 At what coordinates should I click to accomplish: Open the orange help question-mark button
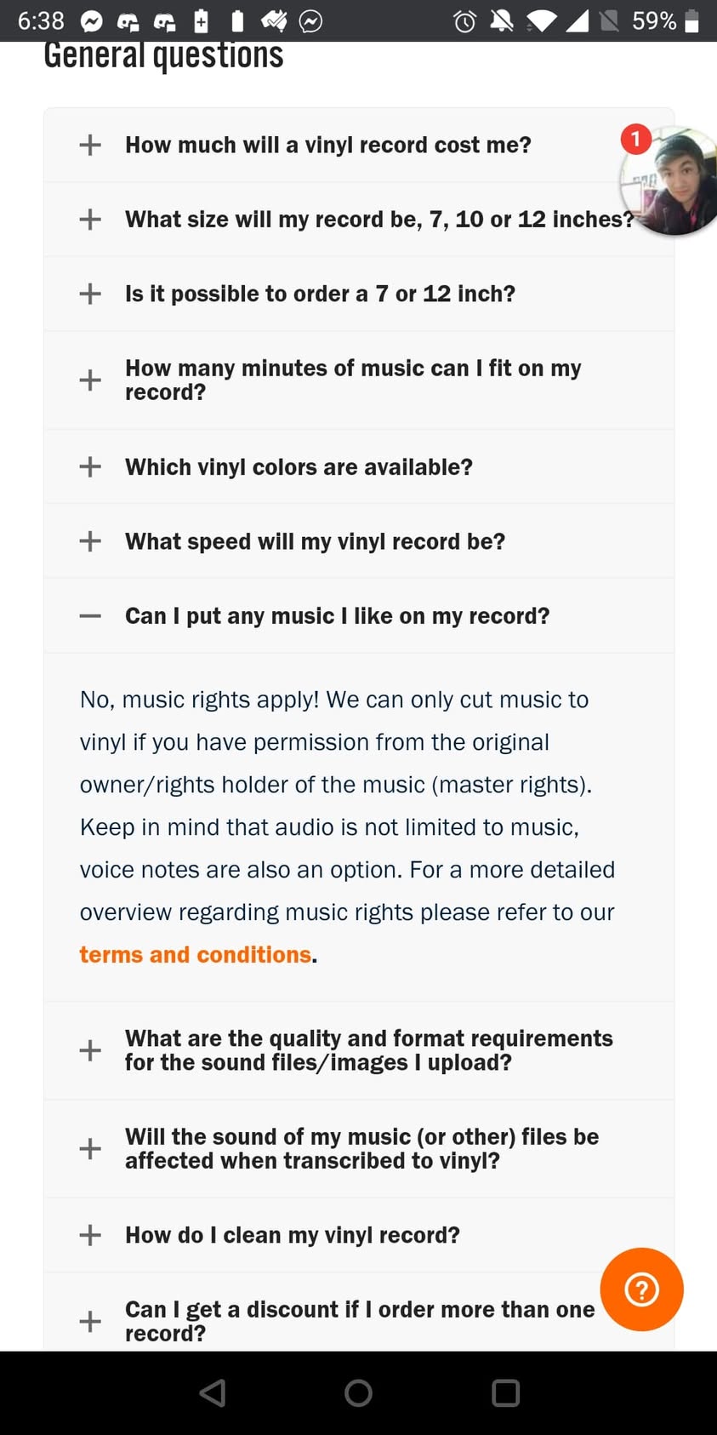pos(641,1289)
